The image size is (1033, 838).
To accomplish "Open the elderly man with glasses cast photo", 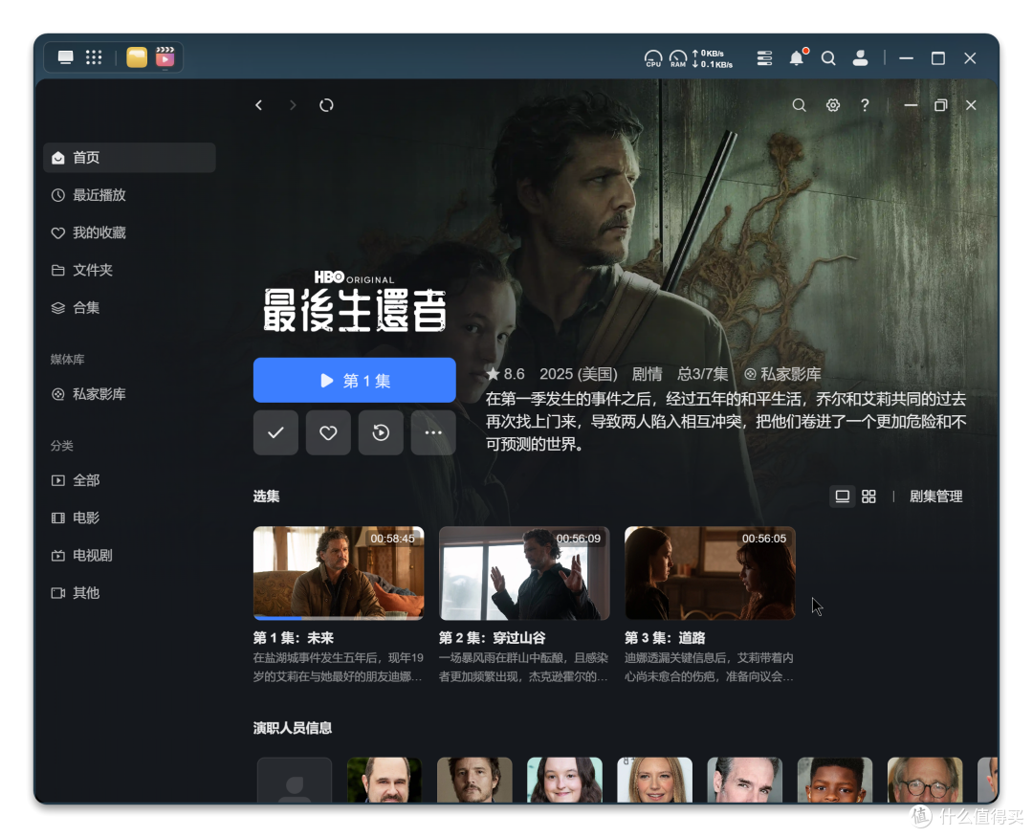I will click(x=925, y=780).
